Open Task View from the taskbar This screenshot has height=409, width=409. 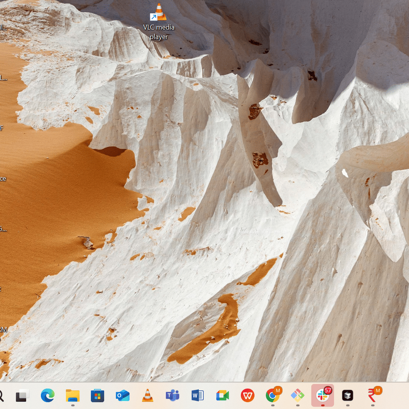click(x=22, y=396)
